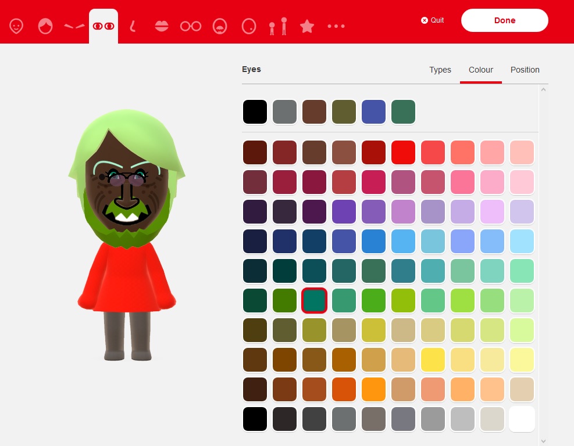The width and height of the screenshot is (574, 446).
Task: Open the three dots more options
Action: point(336,26)
